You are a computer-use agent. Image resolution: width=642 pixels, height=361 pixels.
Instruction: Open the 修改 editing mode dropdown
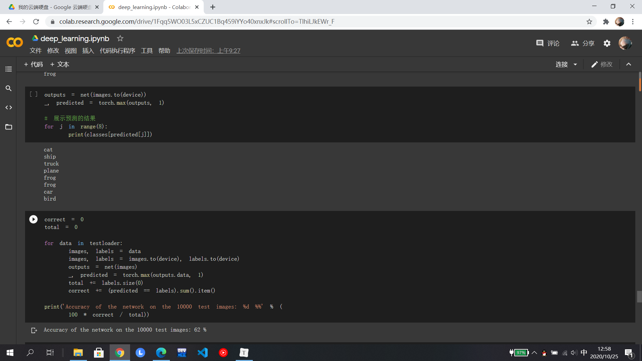(602, 65)
